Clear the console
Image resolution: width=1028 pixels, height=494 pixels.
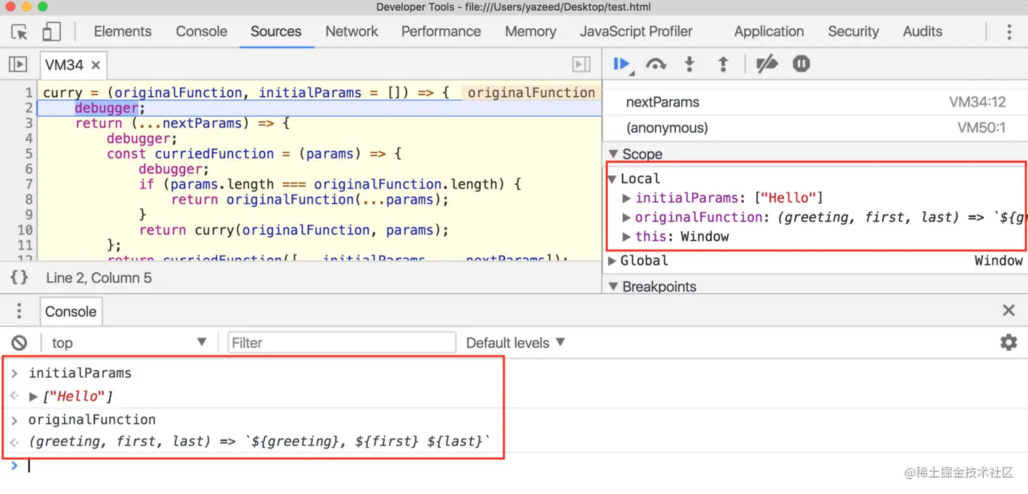pyautogui.click(x=20, y=342)
